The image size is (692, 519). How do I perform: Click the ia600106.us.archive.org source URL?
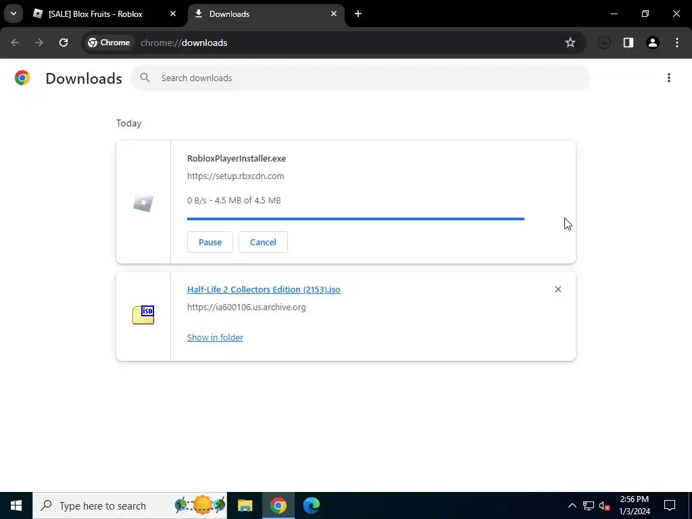click(x=246, y=307)
